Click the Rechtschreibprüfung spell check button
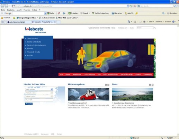This screenshot has width=179, height=139. pyautogui.click(x=101, y=13)
